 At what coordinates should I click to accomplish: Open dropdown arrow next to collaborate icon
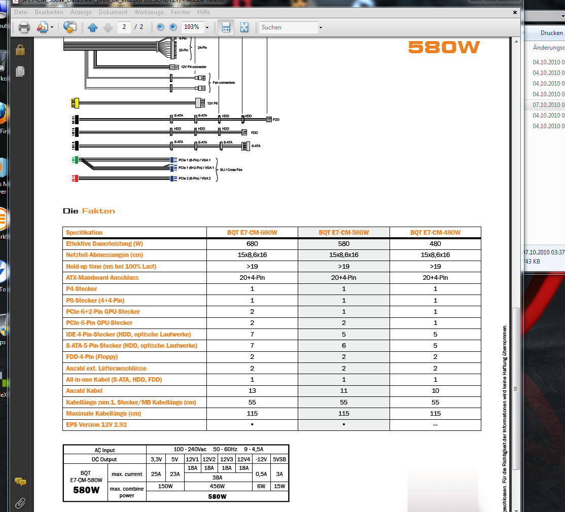52,27
